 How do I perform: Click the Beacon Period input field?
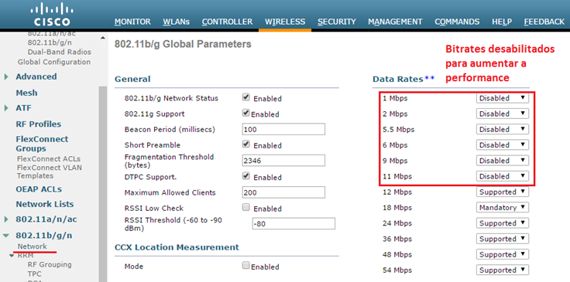tap(283, 129)
